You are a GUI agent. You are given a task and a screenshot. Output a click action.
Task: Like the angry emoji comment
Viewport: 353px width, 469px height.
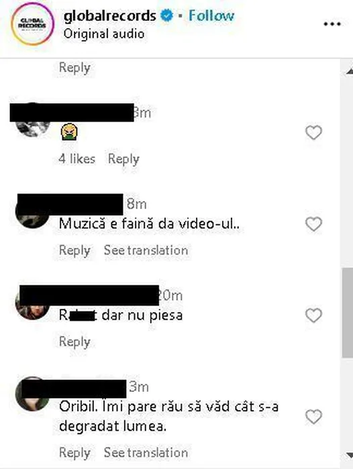pos(313,133)
